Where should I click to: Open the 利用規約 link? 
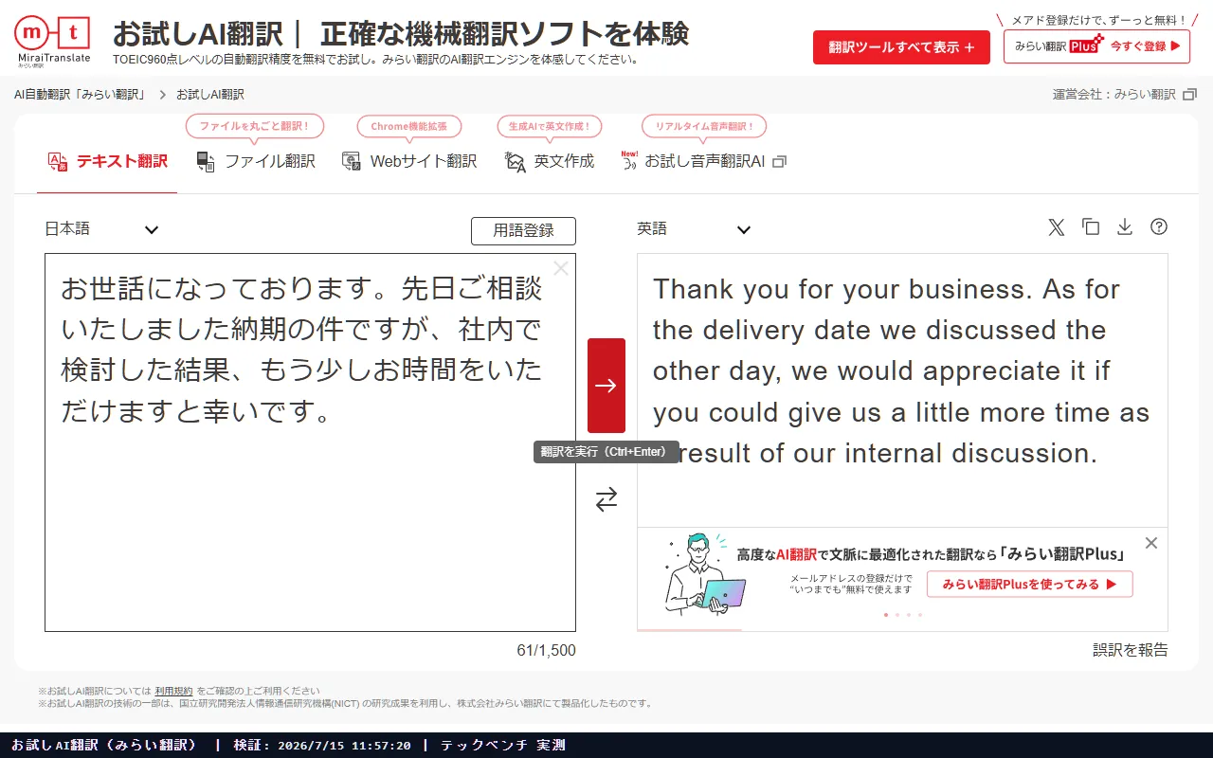pyautogui.click(x=173, y=692)
